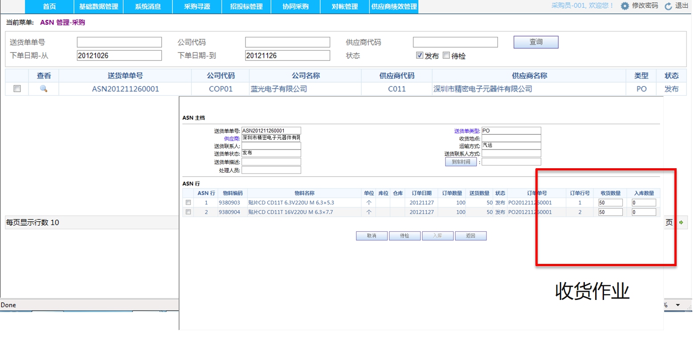694x344 pixels.
Task: Click the 到车时间 button
Action: pyautogui.click(x=461, y=162)
